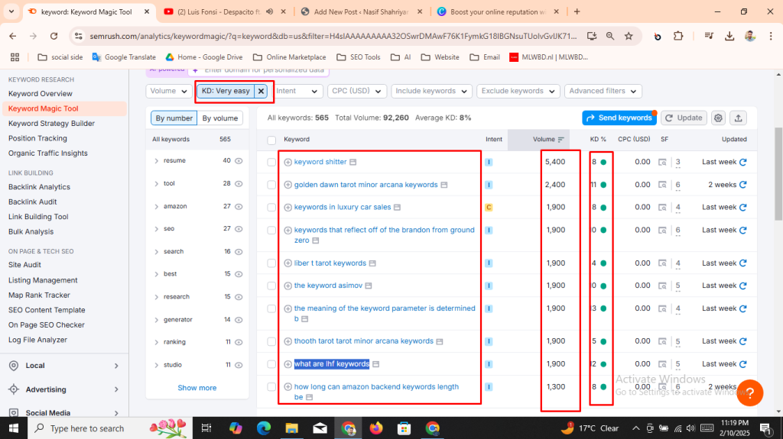
Task: Open Task View in the taskbar
Action: (206, 428)
